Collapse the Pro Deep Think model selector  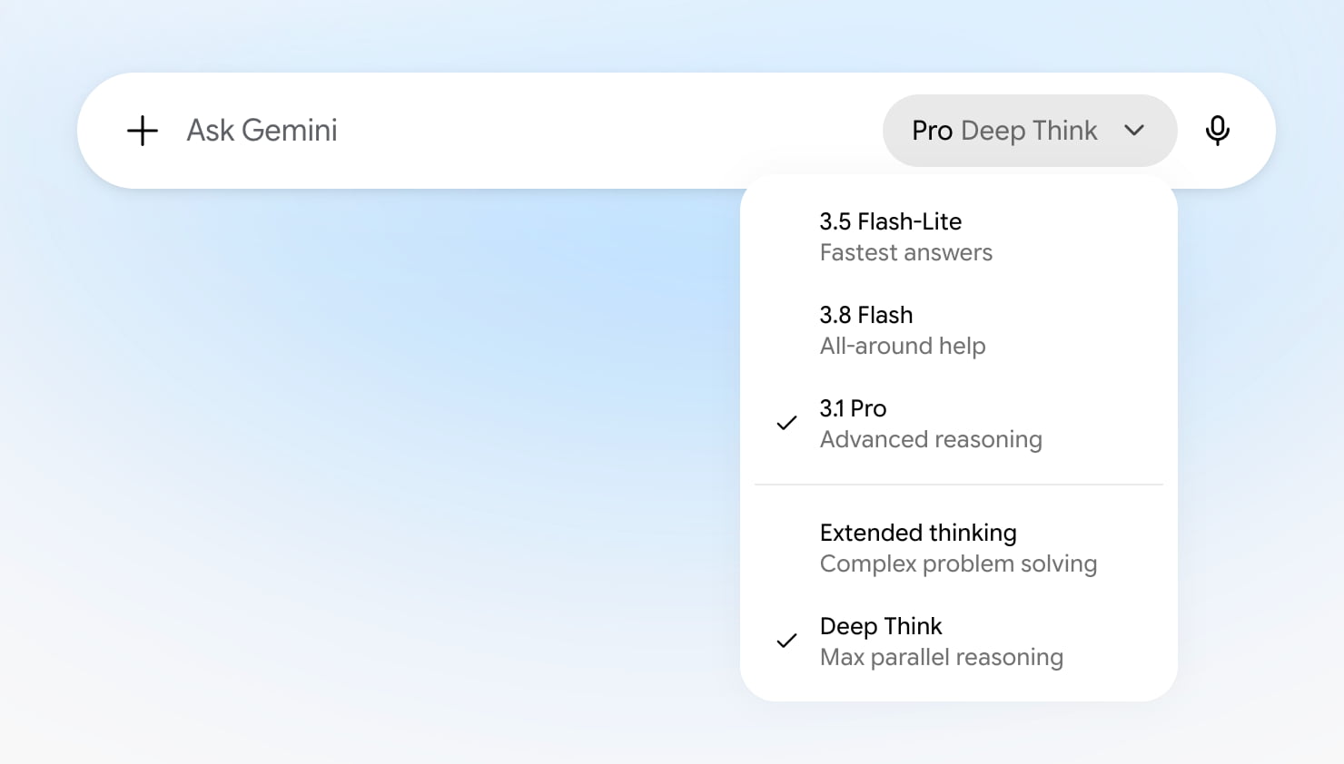pos(1030,131)
